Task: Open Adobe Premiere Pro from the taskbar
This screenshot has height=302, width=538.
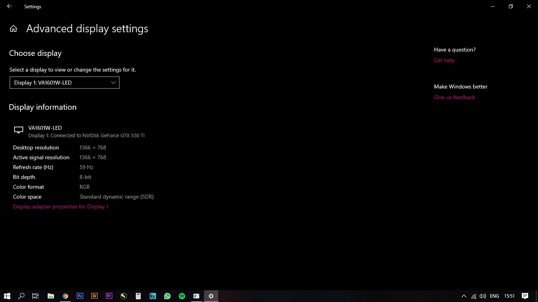Action: click(x=109, y=296)
